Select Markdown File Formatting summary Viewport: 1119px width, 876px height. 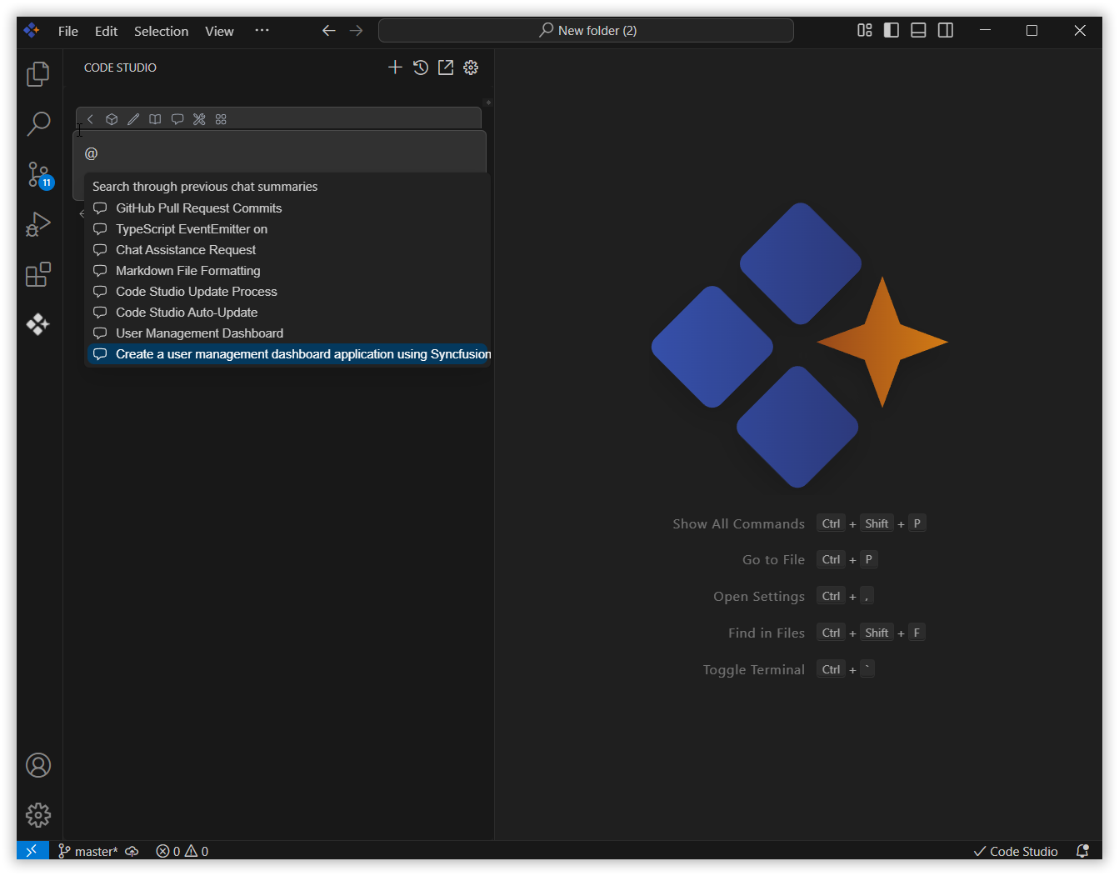coord(287,271)
